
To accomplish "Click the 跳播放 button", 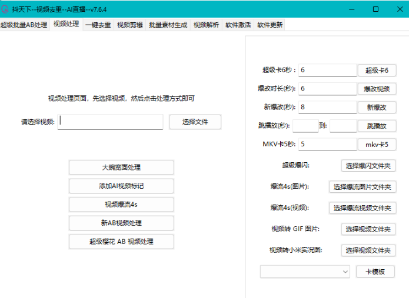I will pyautogui.click(x=377, y=126).
